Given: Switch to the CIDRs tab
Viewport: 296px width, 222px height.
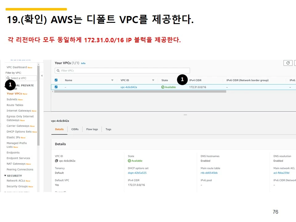Looking at the screenshot, I should (x=75, y=129).
